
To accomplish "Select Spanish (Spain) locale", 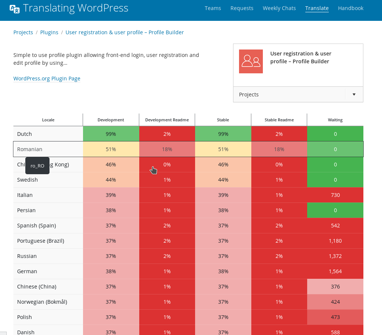I will pos(36,226).
